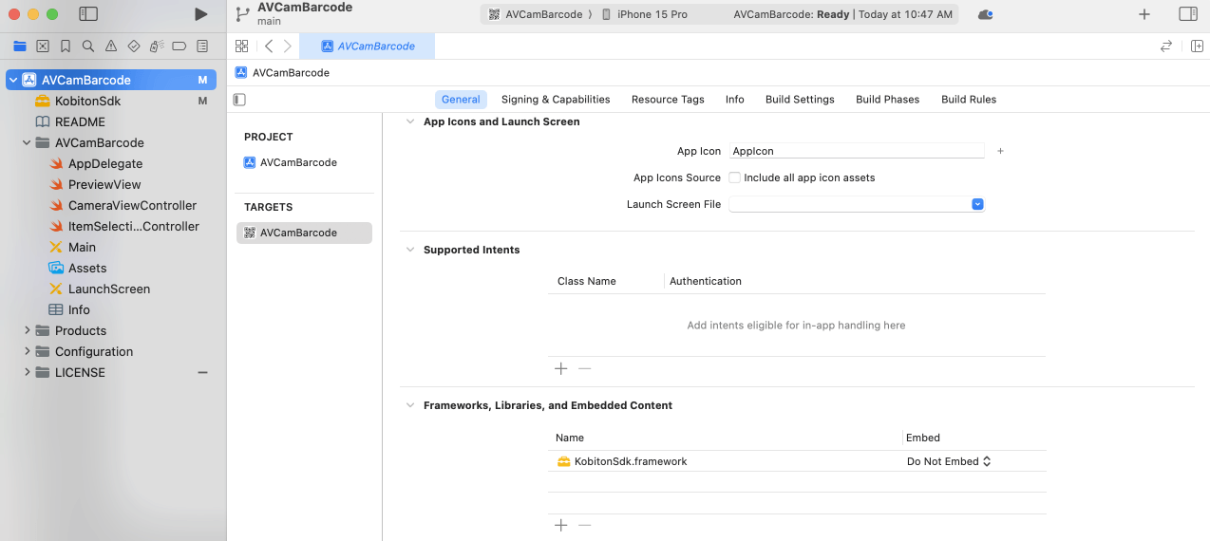Select AVCamBarcode under TARGETS
The width and height of the screenshot is (1210, 541).
tap(304, 233)
